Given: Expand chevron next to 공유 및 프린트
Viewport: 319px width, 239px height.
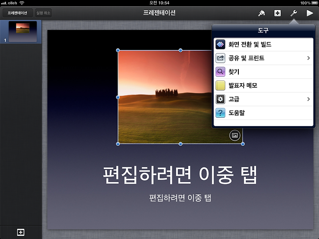Looking at the screenshot, I should 308,58.
